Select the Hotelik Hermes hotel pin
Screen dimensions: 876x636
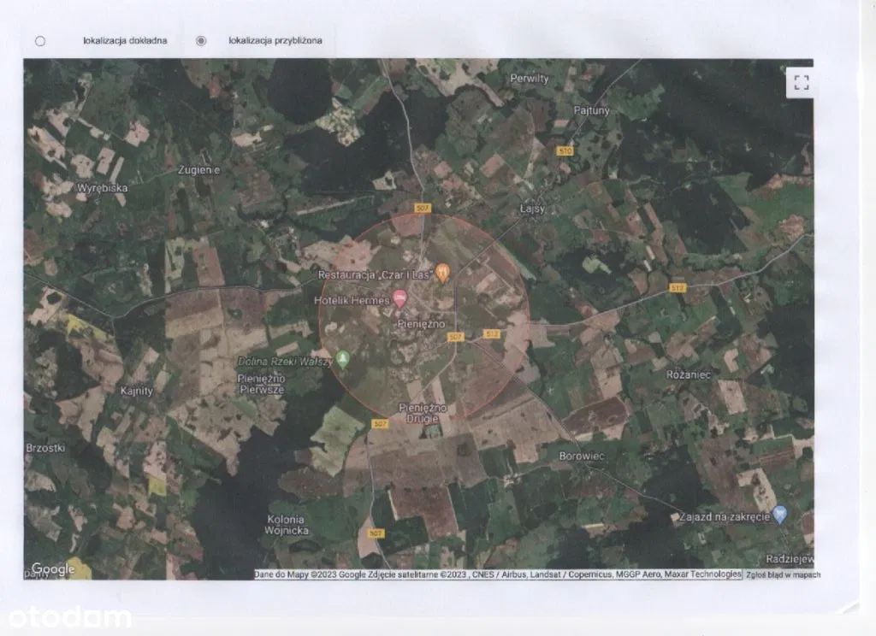[400, 298]
